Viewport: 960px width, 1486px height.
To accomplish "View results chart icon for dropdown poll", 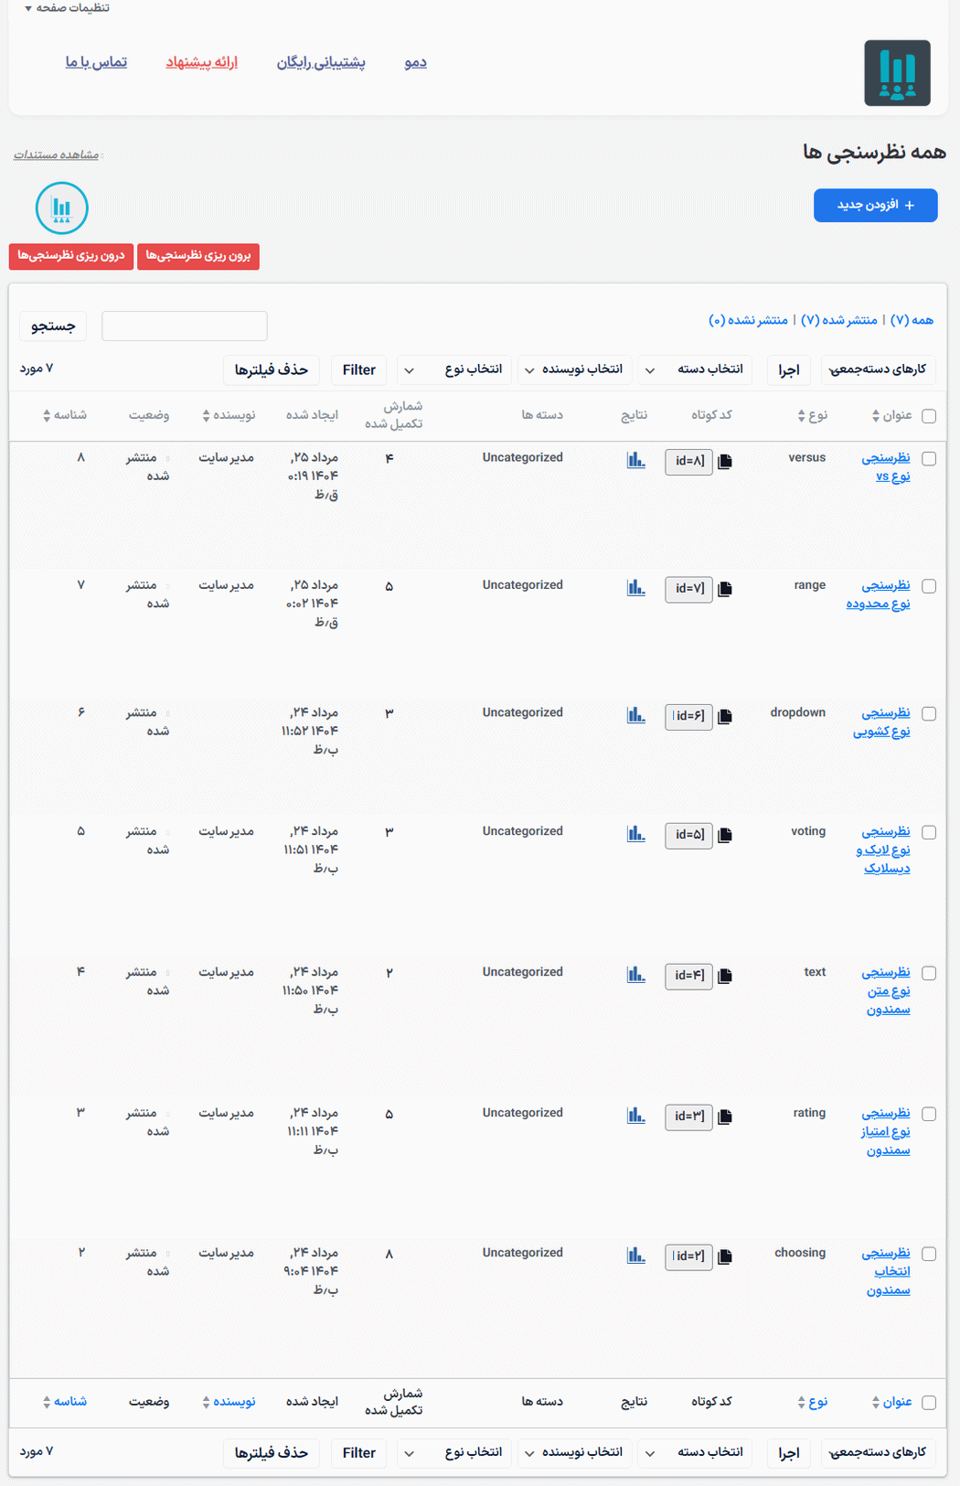I will pyautogui.click(x=636, y=715).
